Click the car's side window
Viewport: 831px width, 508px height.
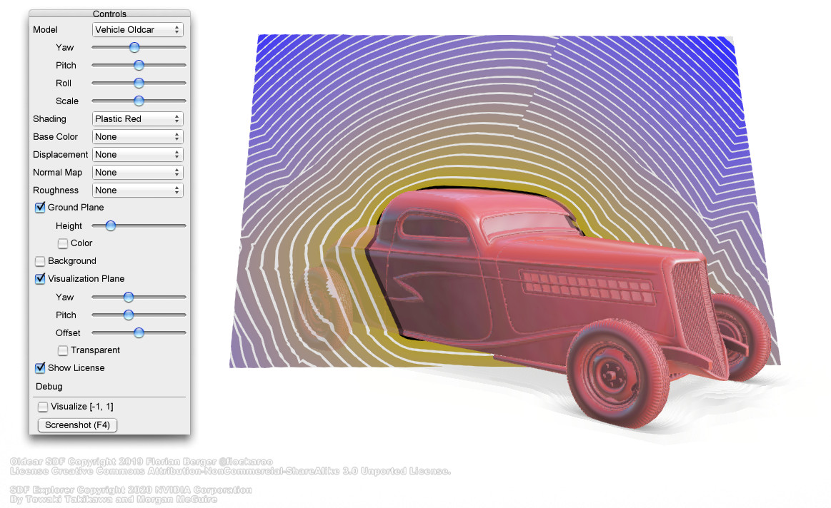pyautogui.click(x=434, y=226)
